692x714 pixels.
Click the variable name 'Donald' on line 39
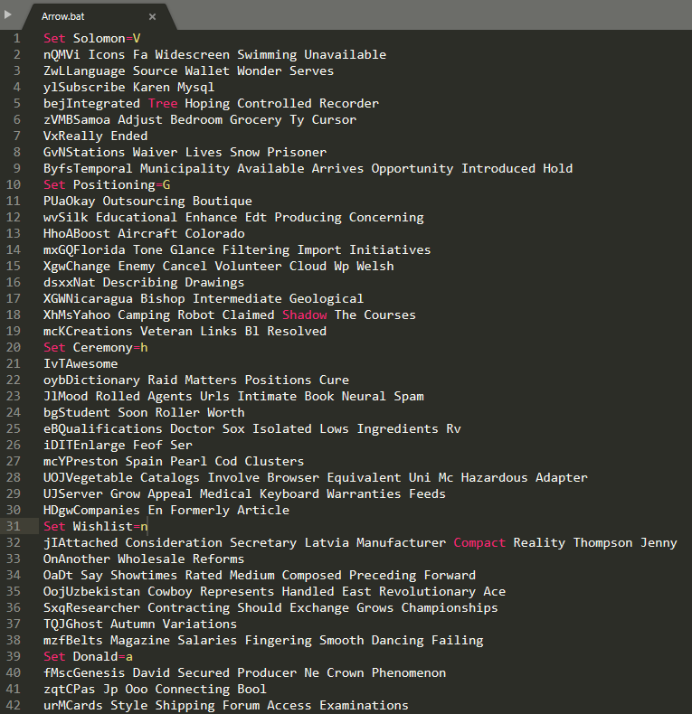[95, 656]
